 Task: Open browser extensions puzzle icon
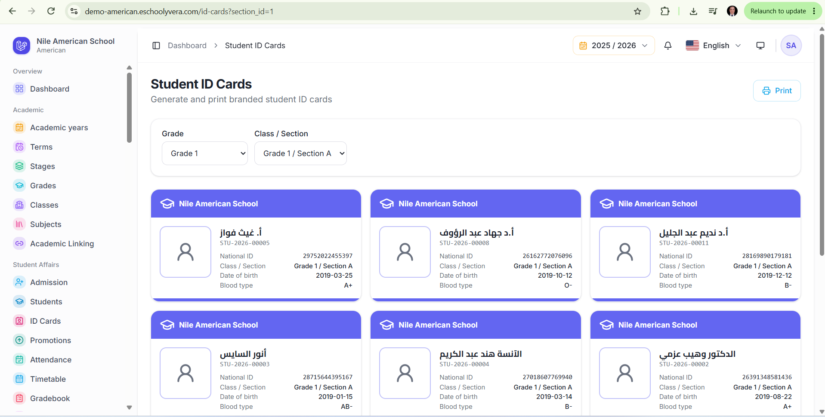665,11
